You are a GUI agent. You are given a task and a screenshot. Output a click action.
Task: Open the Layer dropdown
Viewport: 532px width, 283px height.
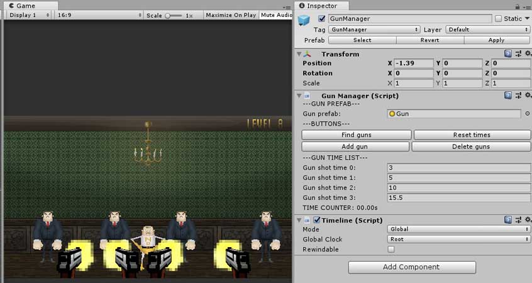point(487,30)
